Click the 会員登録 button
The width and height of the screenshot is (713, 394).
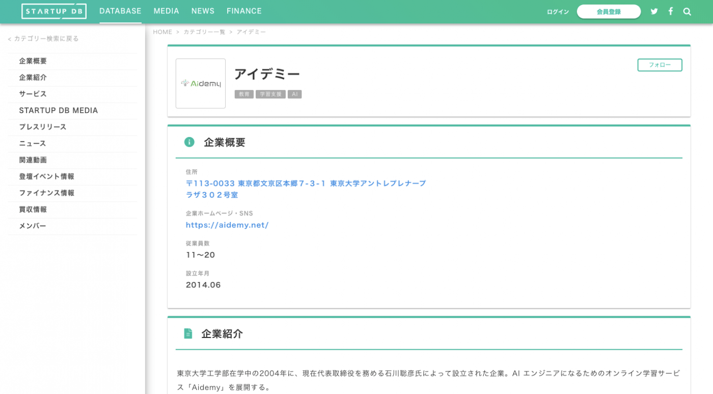tap(609, 12)
